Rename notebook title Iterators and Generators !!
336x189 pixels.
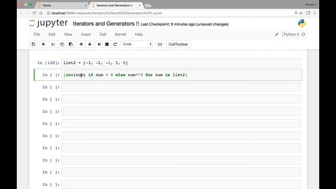coord(106,24)
